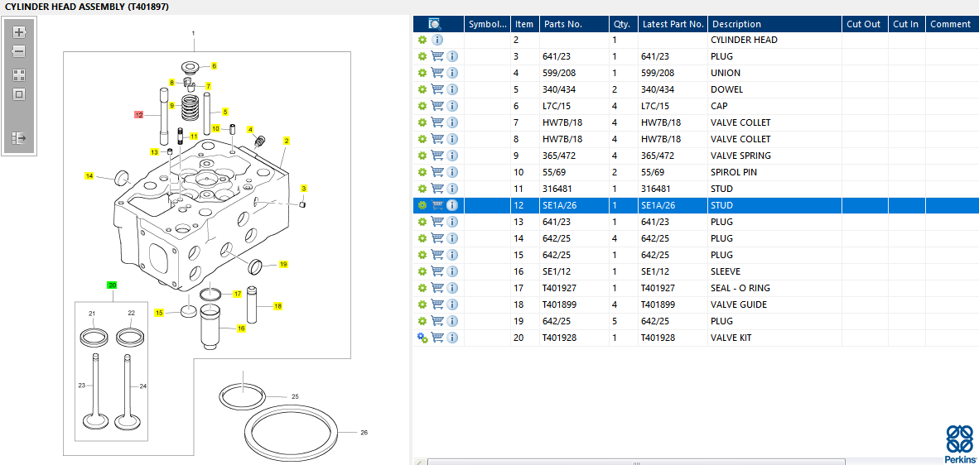Select callout 9 valve spring on diagram
Viewport: 979px width, 465px height.
coord(171,105)
